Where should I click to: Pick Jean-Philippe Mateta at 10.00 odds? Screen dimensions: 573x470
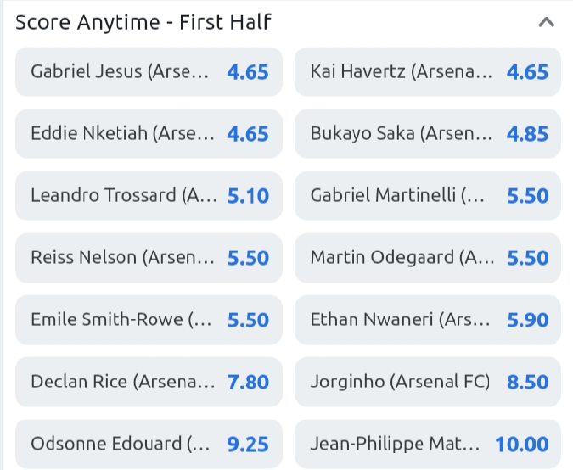428,444
